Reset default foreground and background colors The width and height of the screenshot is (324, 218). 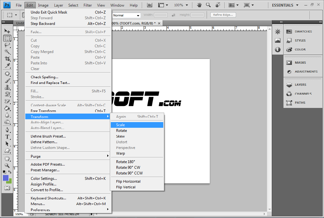[x=4, y=172]
